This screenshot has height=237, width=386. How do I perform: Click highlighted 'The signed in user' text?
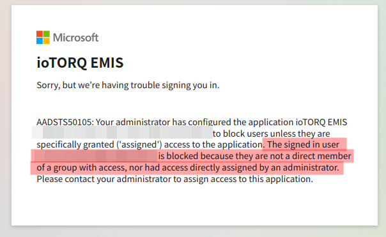coord(304,144)
